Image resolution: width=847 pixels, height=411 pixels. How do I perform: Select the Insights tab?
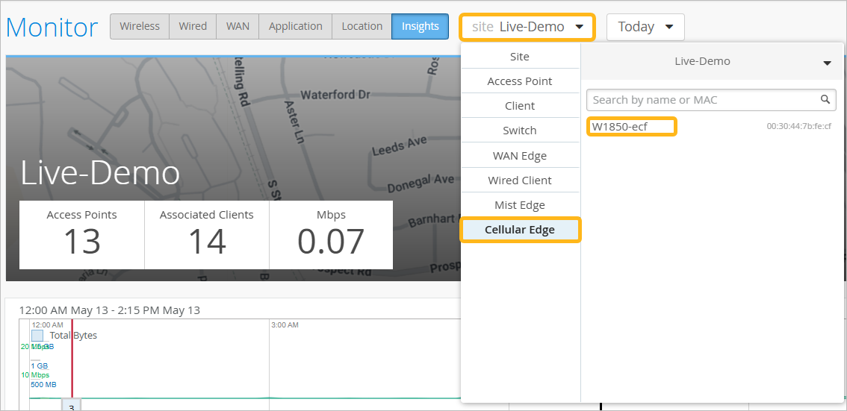tap(420, 26)
